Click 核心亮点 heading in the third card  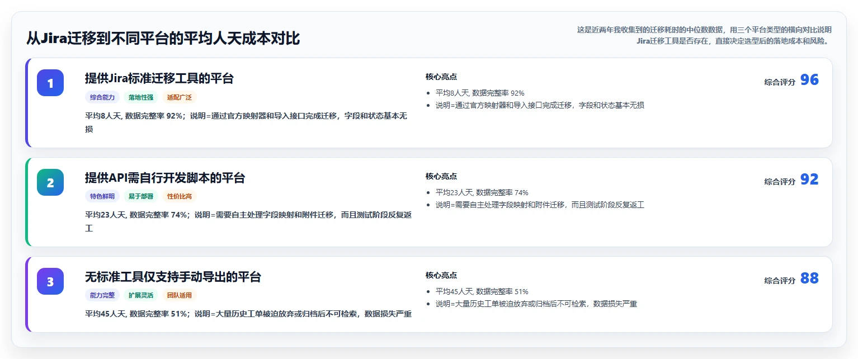441,275
